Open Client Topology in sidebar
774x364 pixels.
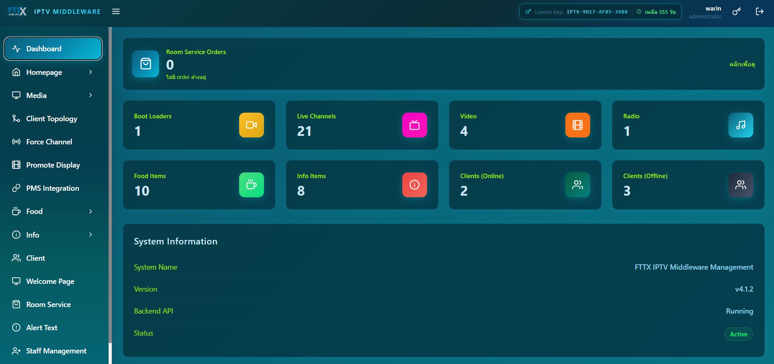(53, 118)
